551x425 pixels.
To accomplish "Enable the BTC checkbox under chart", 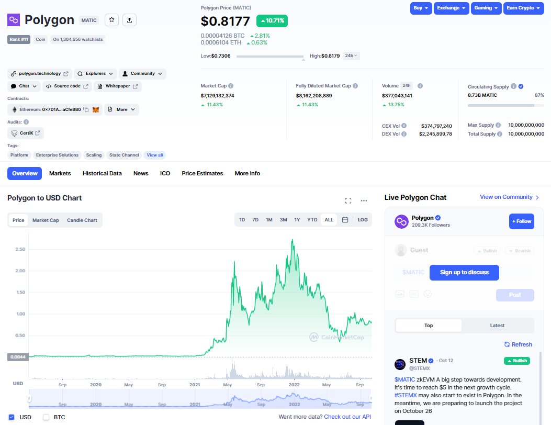I will [46, 417].
